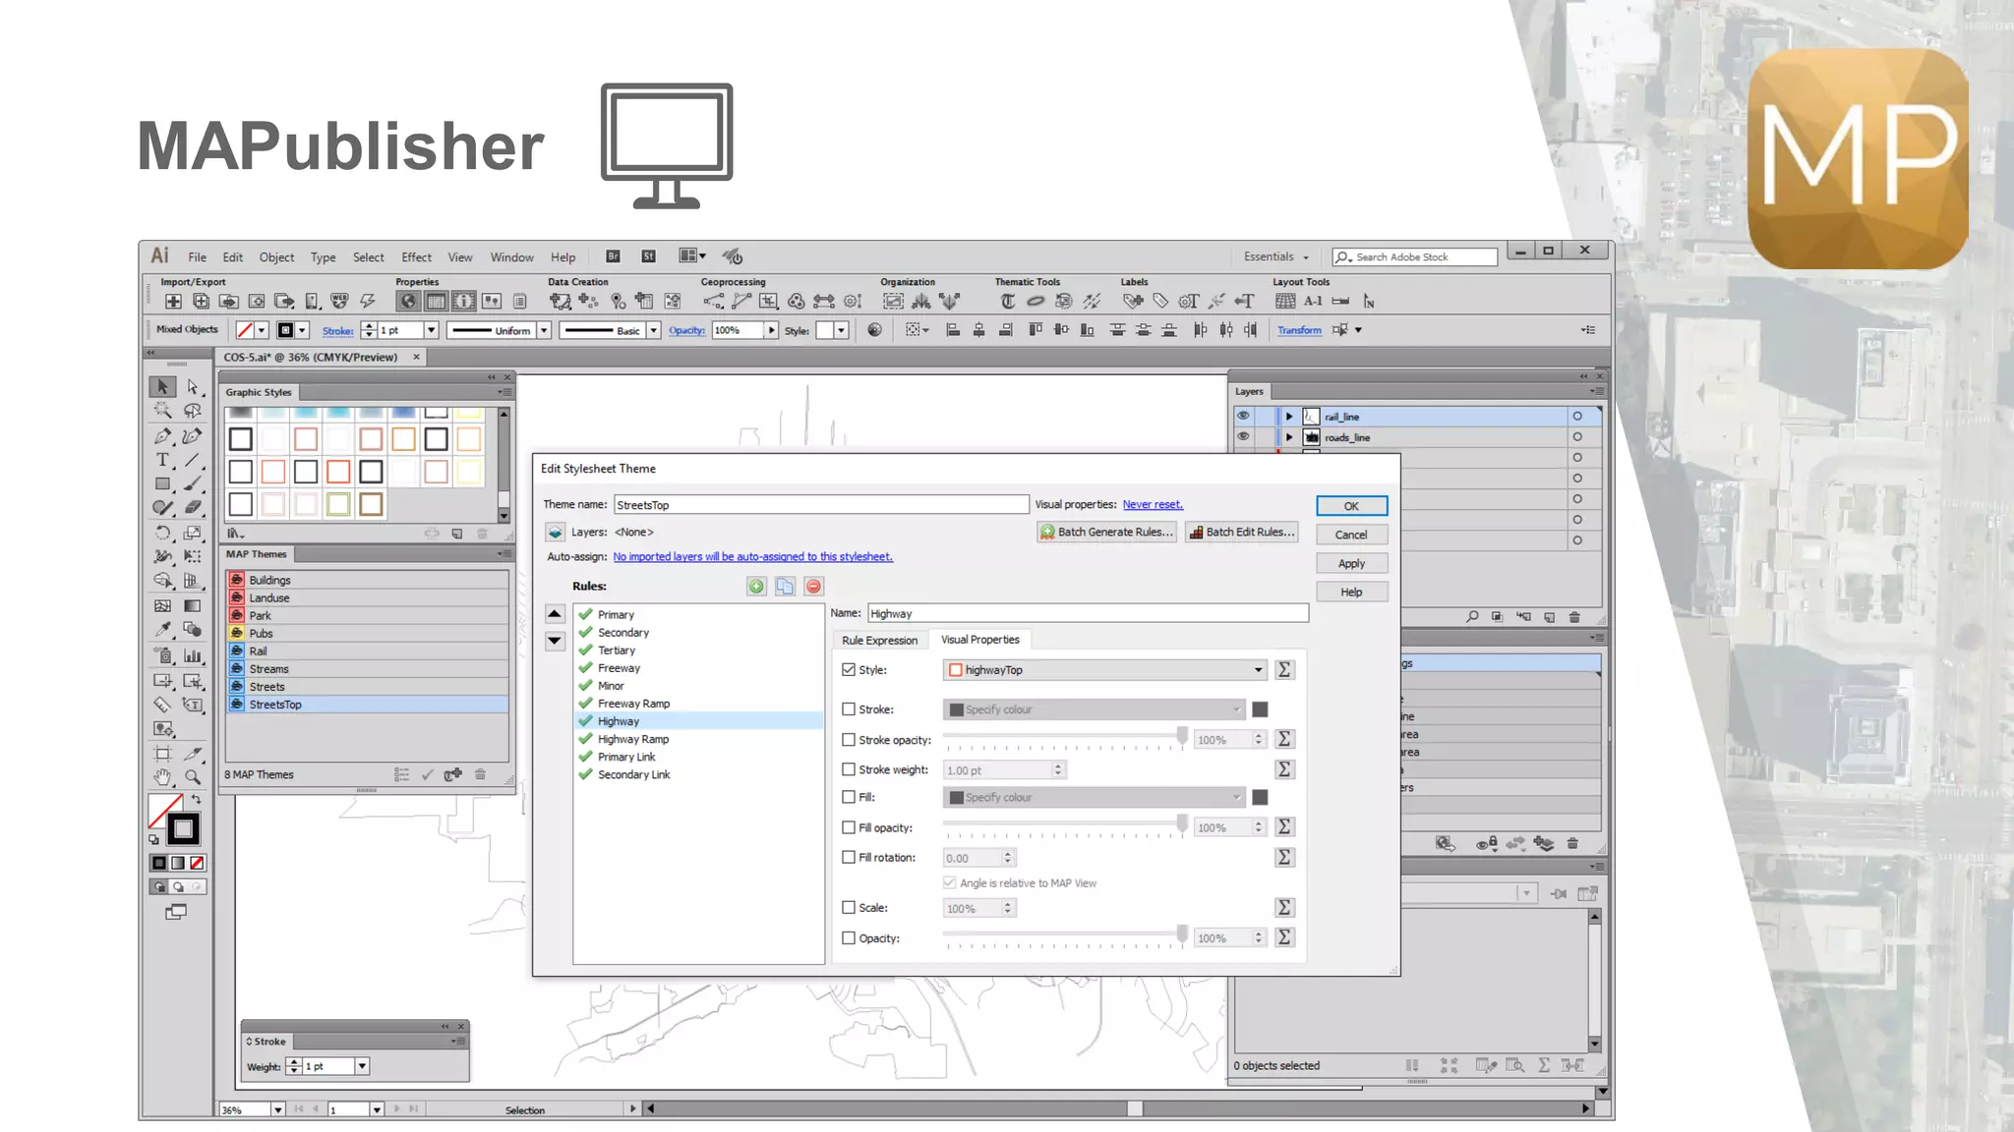
Task: Select the Selection tool arrow
Action: point(163,387)
